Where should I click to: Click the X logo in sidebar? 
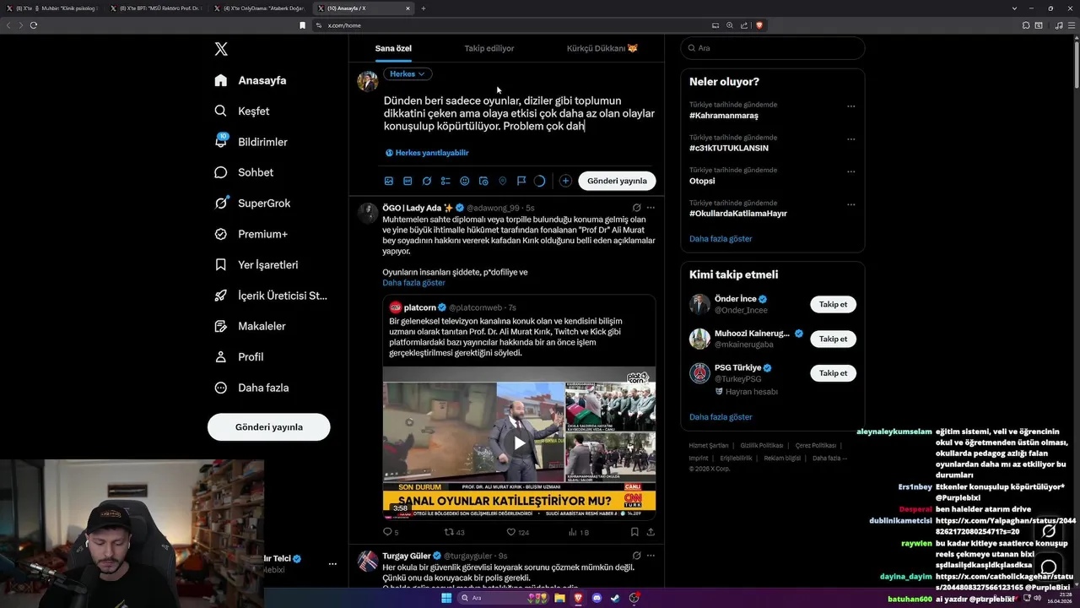pos(221,49)
